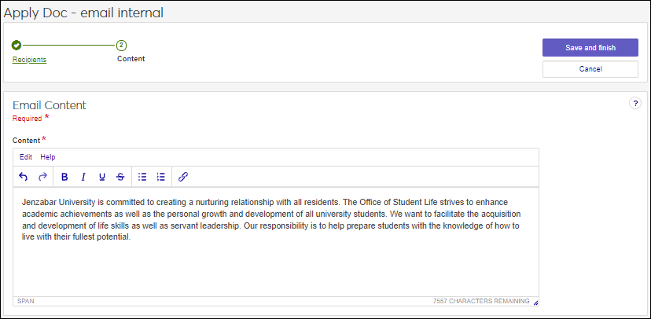Click the SPAN element path label
The image size is (651, 319).
25,301
